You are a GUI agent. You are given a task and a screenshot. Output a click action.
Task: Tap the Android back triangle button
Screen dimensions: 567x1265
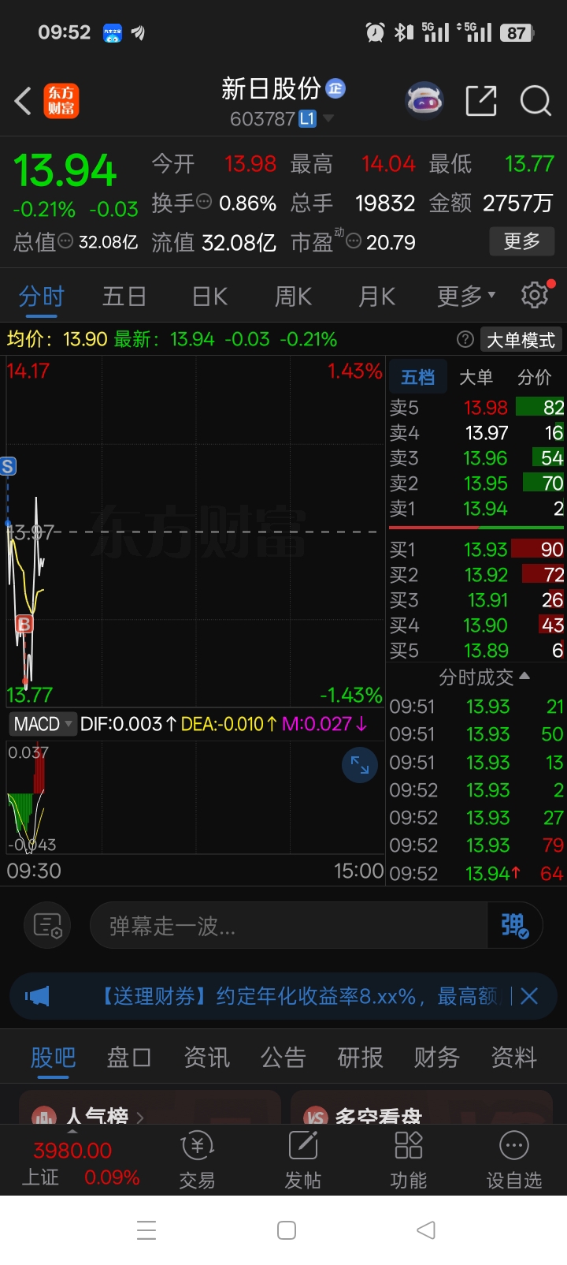click(425, 1230)
